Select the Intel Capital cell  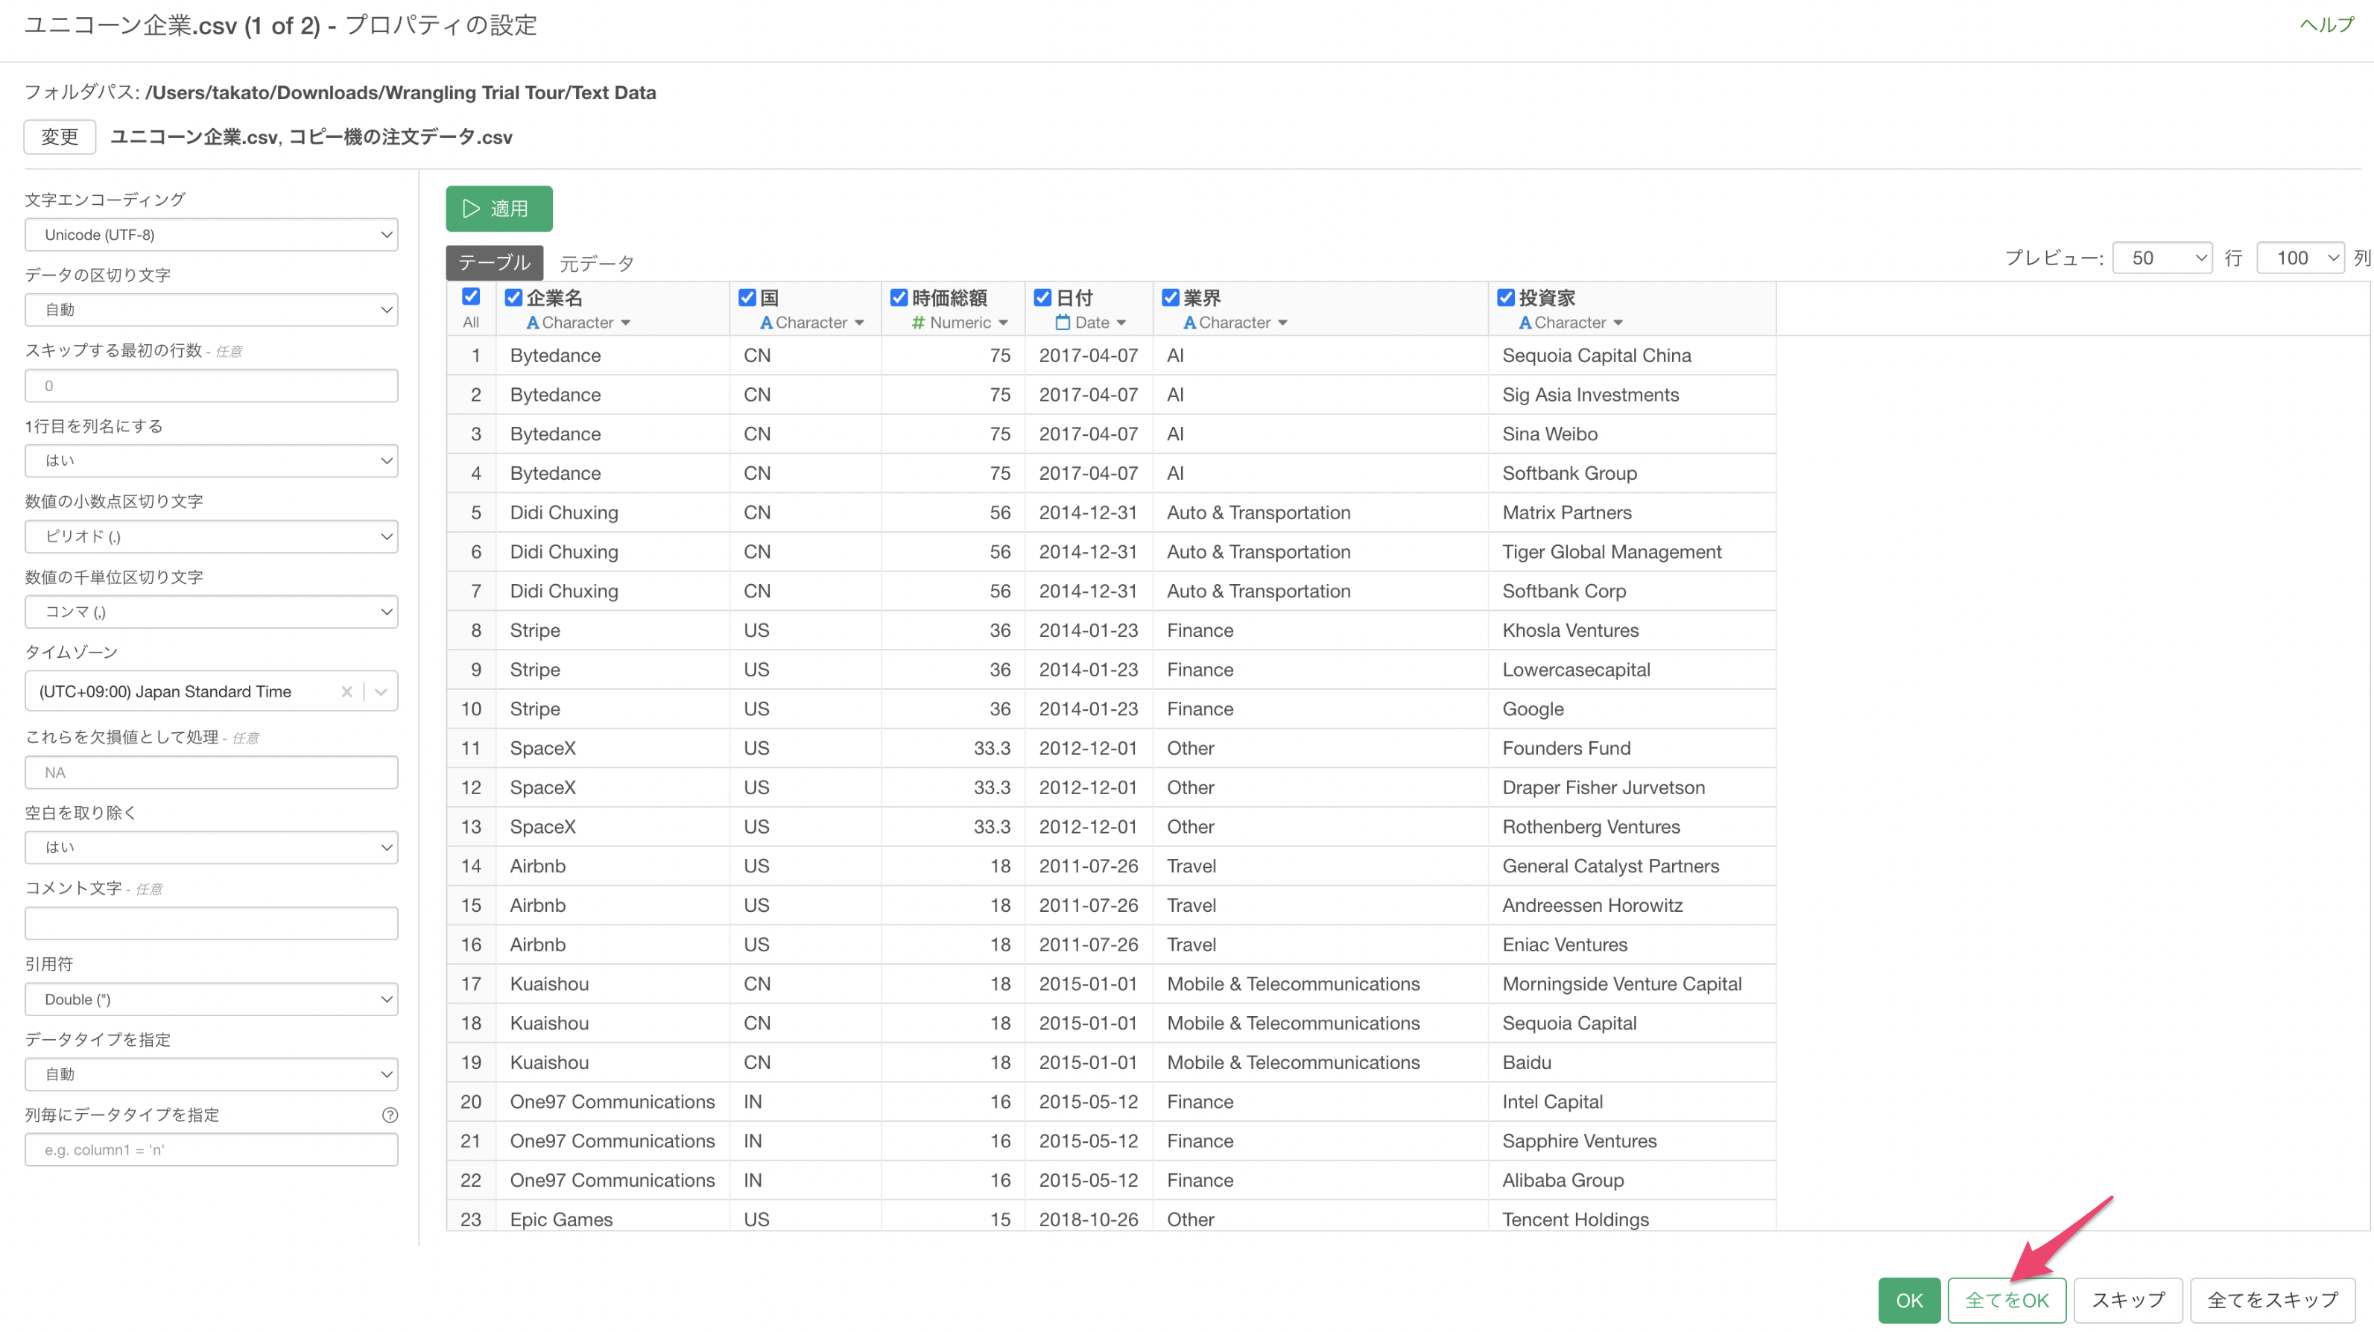tap(1632, 1102)
